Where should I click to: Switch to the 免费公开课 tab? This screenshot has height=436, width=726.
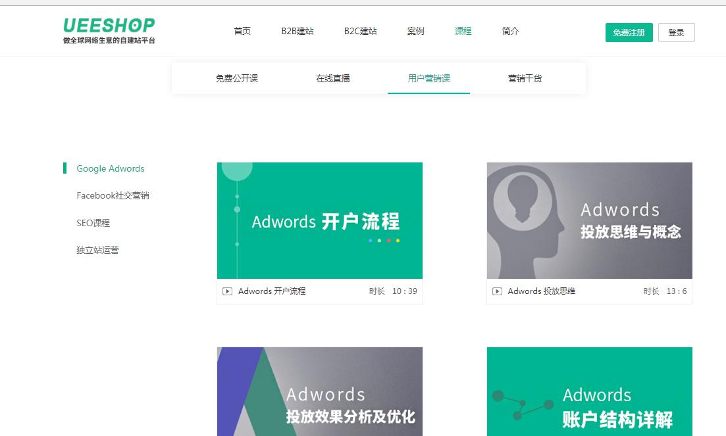coord(237,78)
